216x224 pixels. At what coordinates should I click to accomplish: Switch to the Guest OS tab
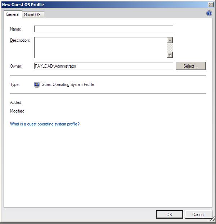[32, 15]
